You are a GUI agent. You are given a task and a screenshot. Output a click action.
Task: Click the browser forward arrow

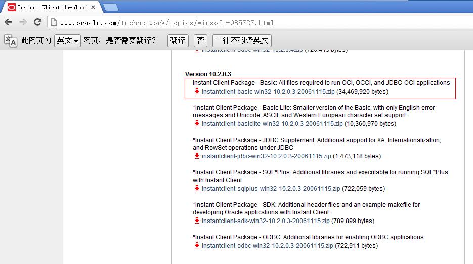(x=23, y=22)
